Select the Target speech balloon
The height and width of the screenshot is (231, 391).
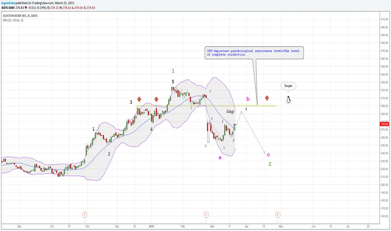tap(289, 86)
